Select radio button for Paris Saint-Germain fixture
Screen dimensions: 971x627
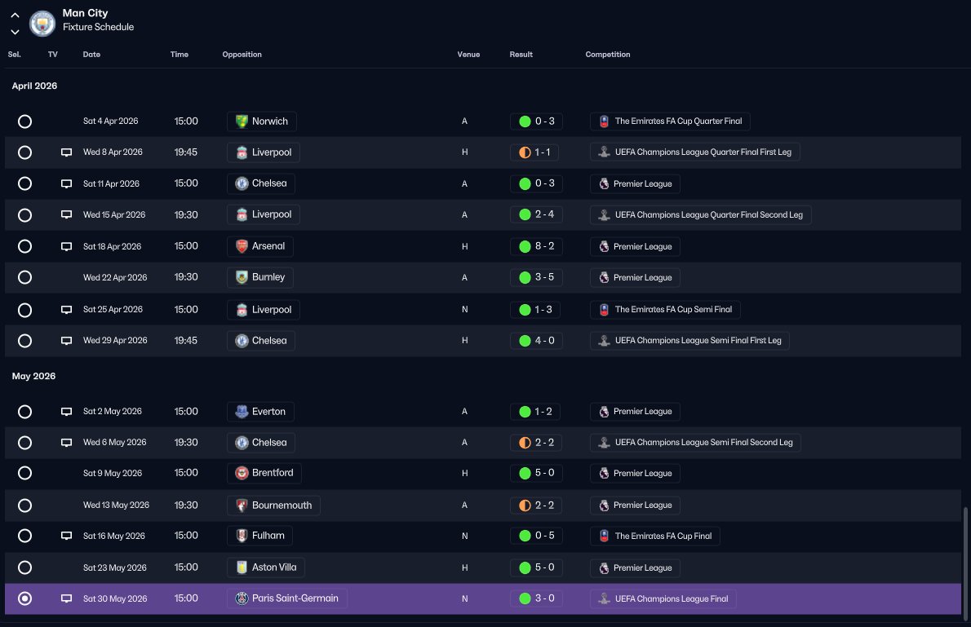click(24, 598)
